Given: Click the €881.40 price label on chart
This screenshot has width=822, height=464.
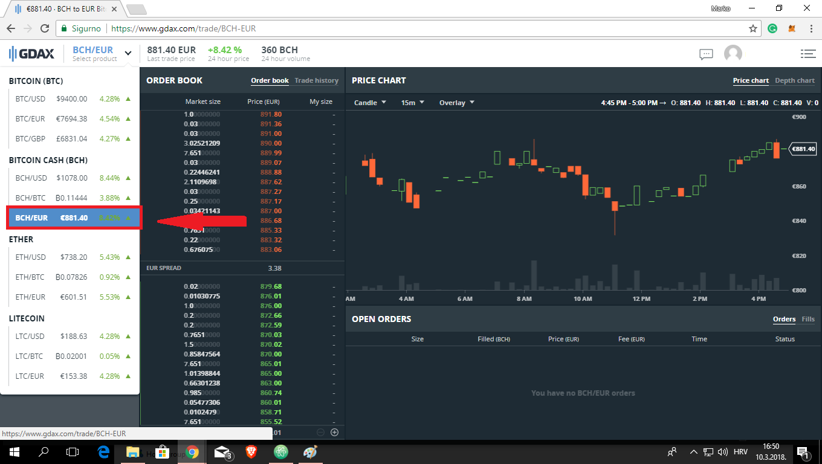Looking at the screenshot, I should click(x=803, y=149).
